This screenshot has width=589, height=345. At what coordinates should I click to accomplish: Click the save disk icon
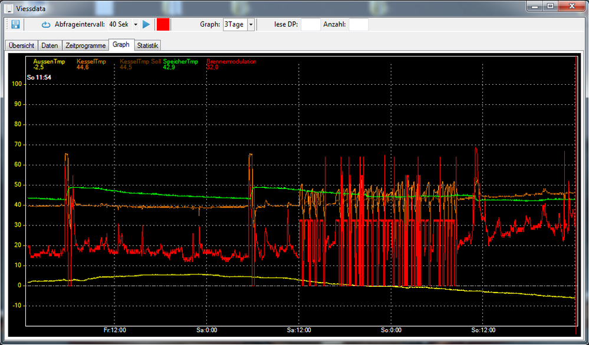[x=15, y=24]
